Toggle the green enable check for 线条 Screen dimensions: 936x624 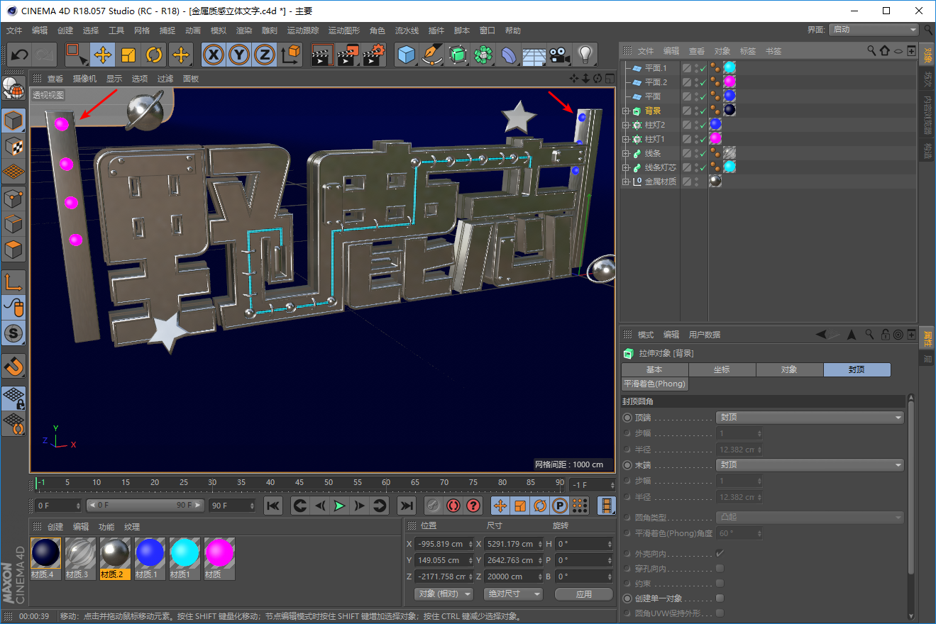703,153
